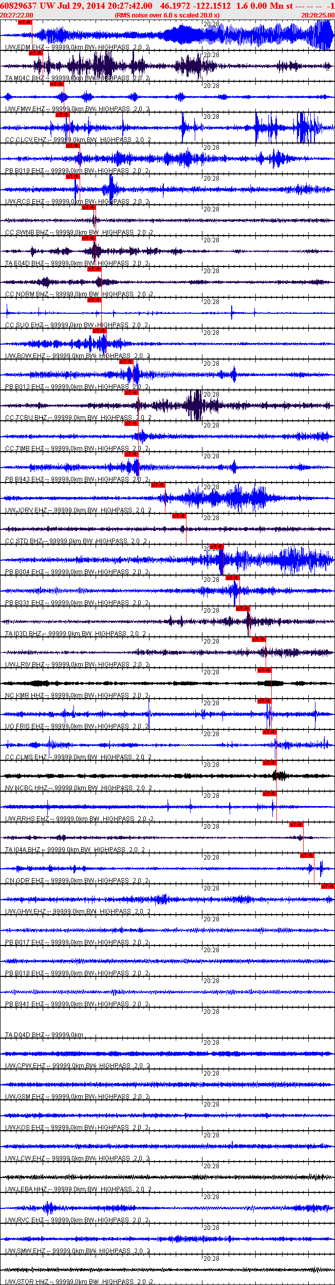Screen dimensions: 335x1285
Task: Select the red pick marker on the UW.BOW trace
Action: [x=100, y=331]
